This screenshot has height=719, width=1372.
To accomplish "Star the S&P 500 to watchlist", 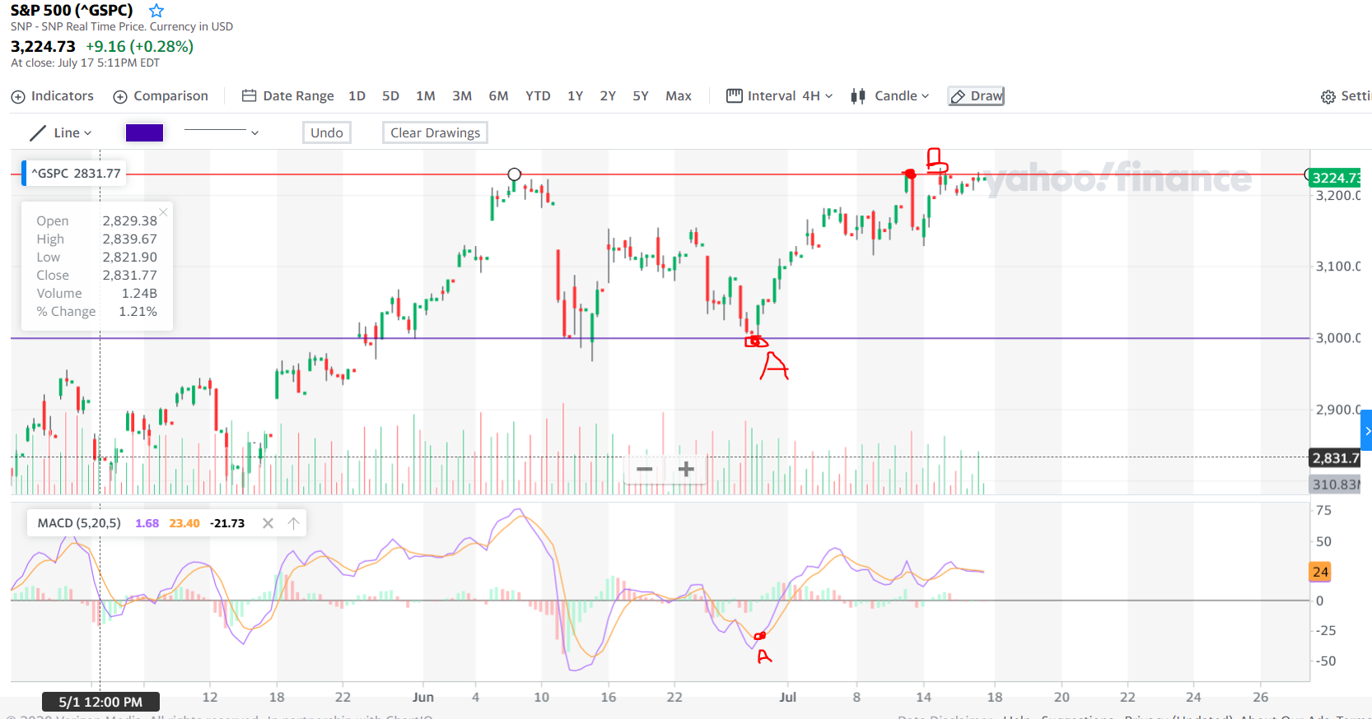I will [156, 11].
